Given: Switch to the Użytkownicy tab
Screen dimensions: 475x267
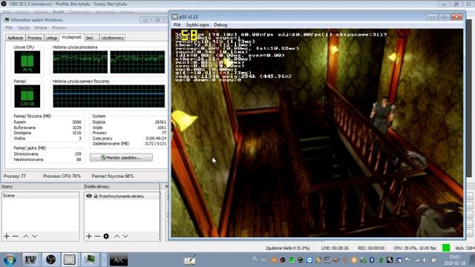Looking at the screenshot, I should (x=112, y=38).
